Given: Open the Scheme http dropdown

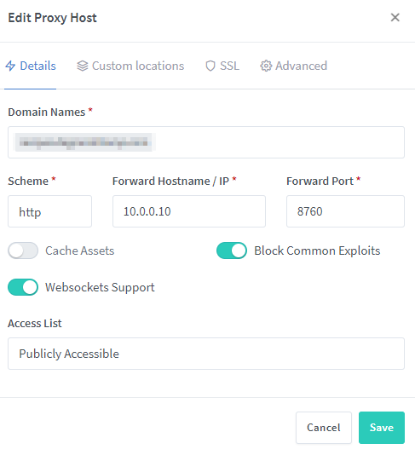Looking at the screenshot, I should [x=50, y=211].
